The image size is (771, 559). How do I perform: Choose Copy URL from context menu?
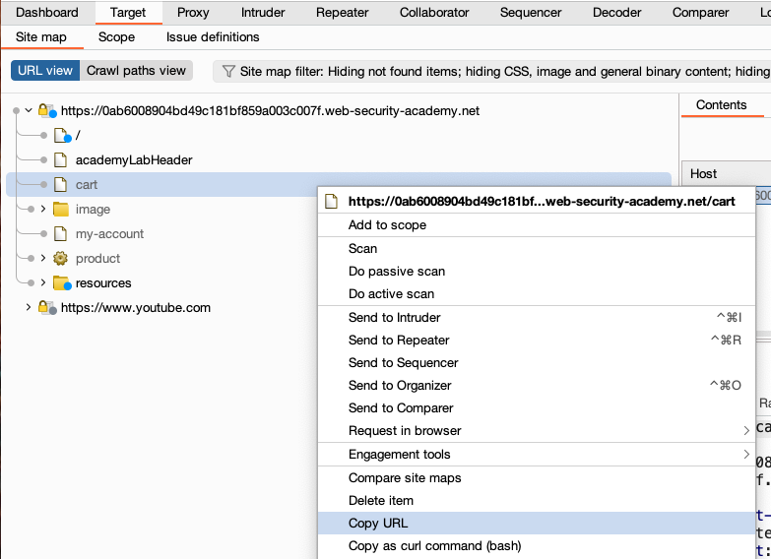tap(378, 524)
